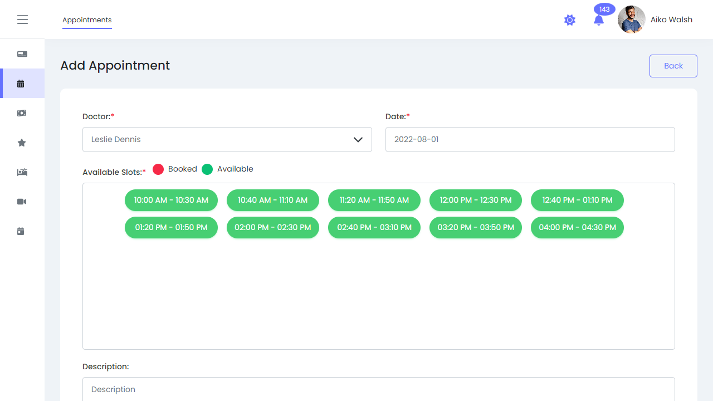Click into the Description text field
713x401 pixels.
378,389
